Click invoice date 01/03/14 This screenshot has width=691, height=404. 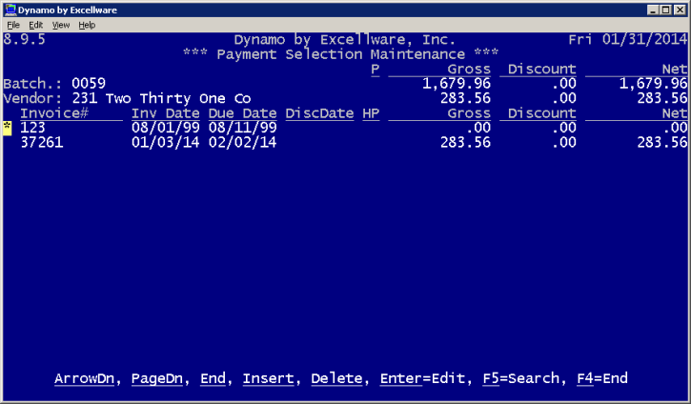coord(166,142)
